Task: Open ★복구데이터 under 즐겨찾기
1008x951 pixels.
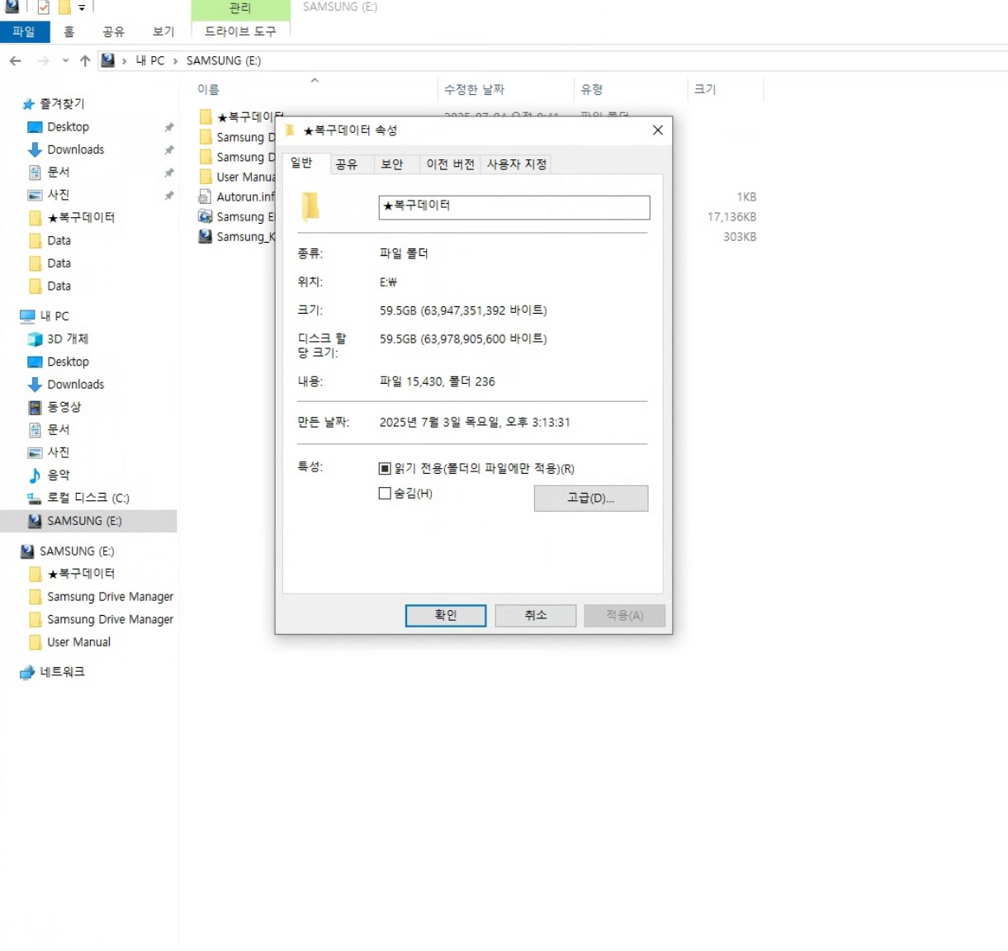Action: coord(81,218)
